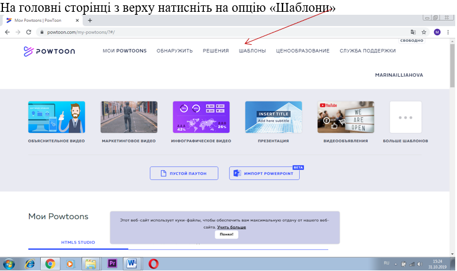Open Microsoft Word from taskbar
457x271 pixels.
click(x=132, y=264)
